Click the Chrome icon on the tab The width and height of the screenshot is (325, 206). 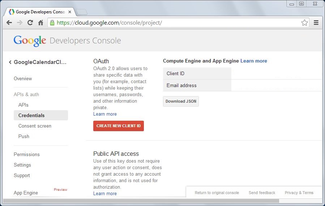[x=12, y=12]
